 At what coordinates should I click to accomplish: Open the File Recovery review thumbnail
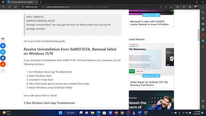pos(151,59)
